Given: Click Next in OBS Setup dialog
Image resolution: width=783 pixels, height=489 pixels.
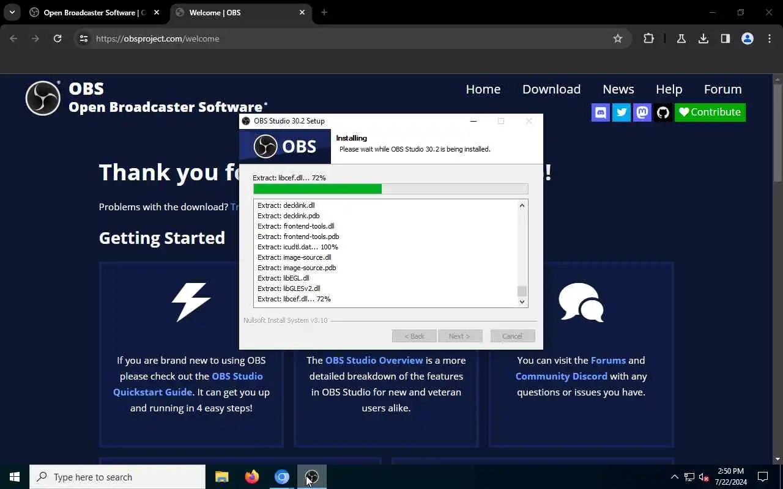Looking at the screenshot, I should click(459, 336).
